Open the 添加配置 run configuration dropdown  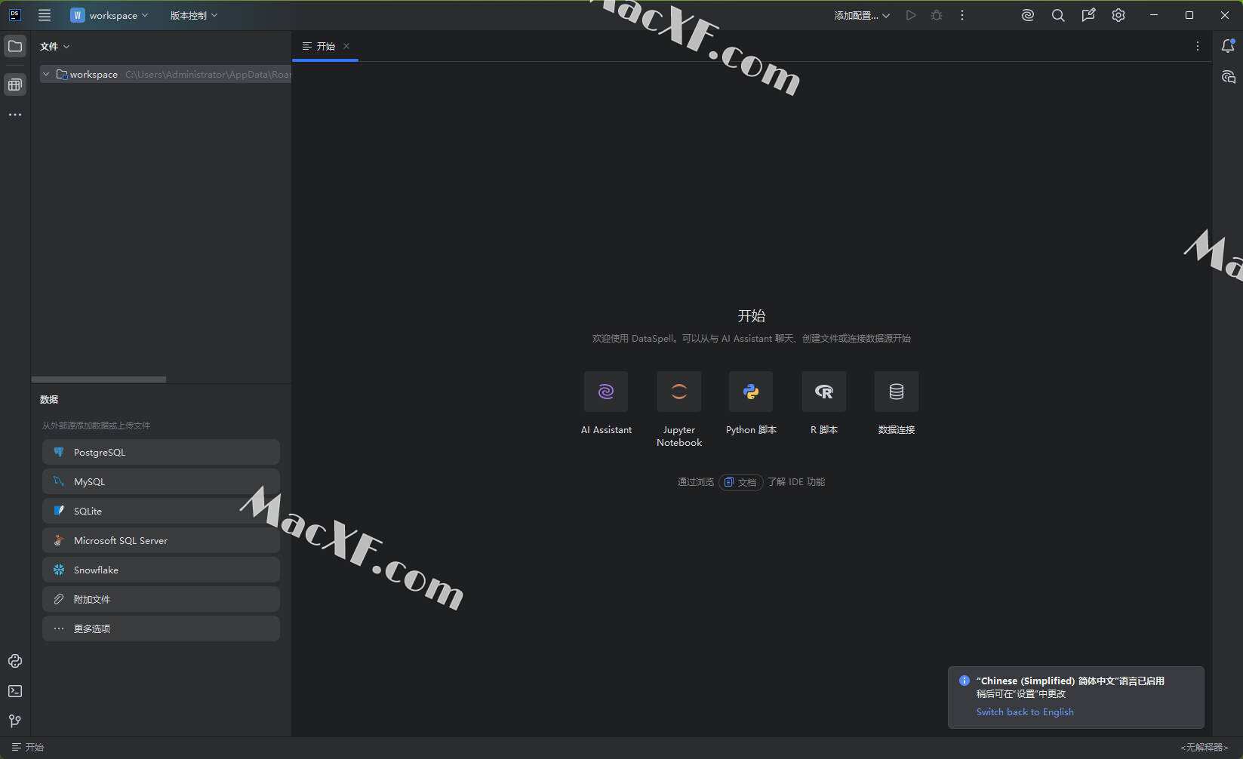[x=862, y=15]
